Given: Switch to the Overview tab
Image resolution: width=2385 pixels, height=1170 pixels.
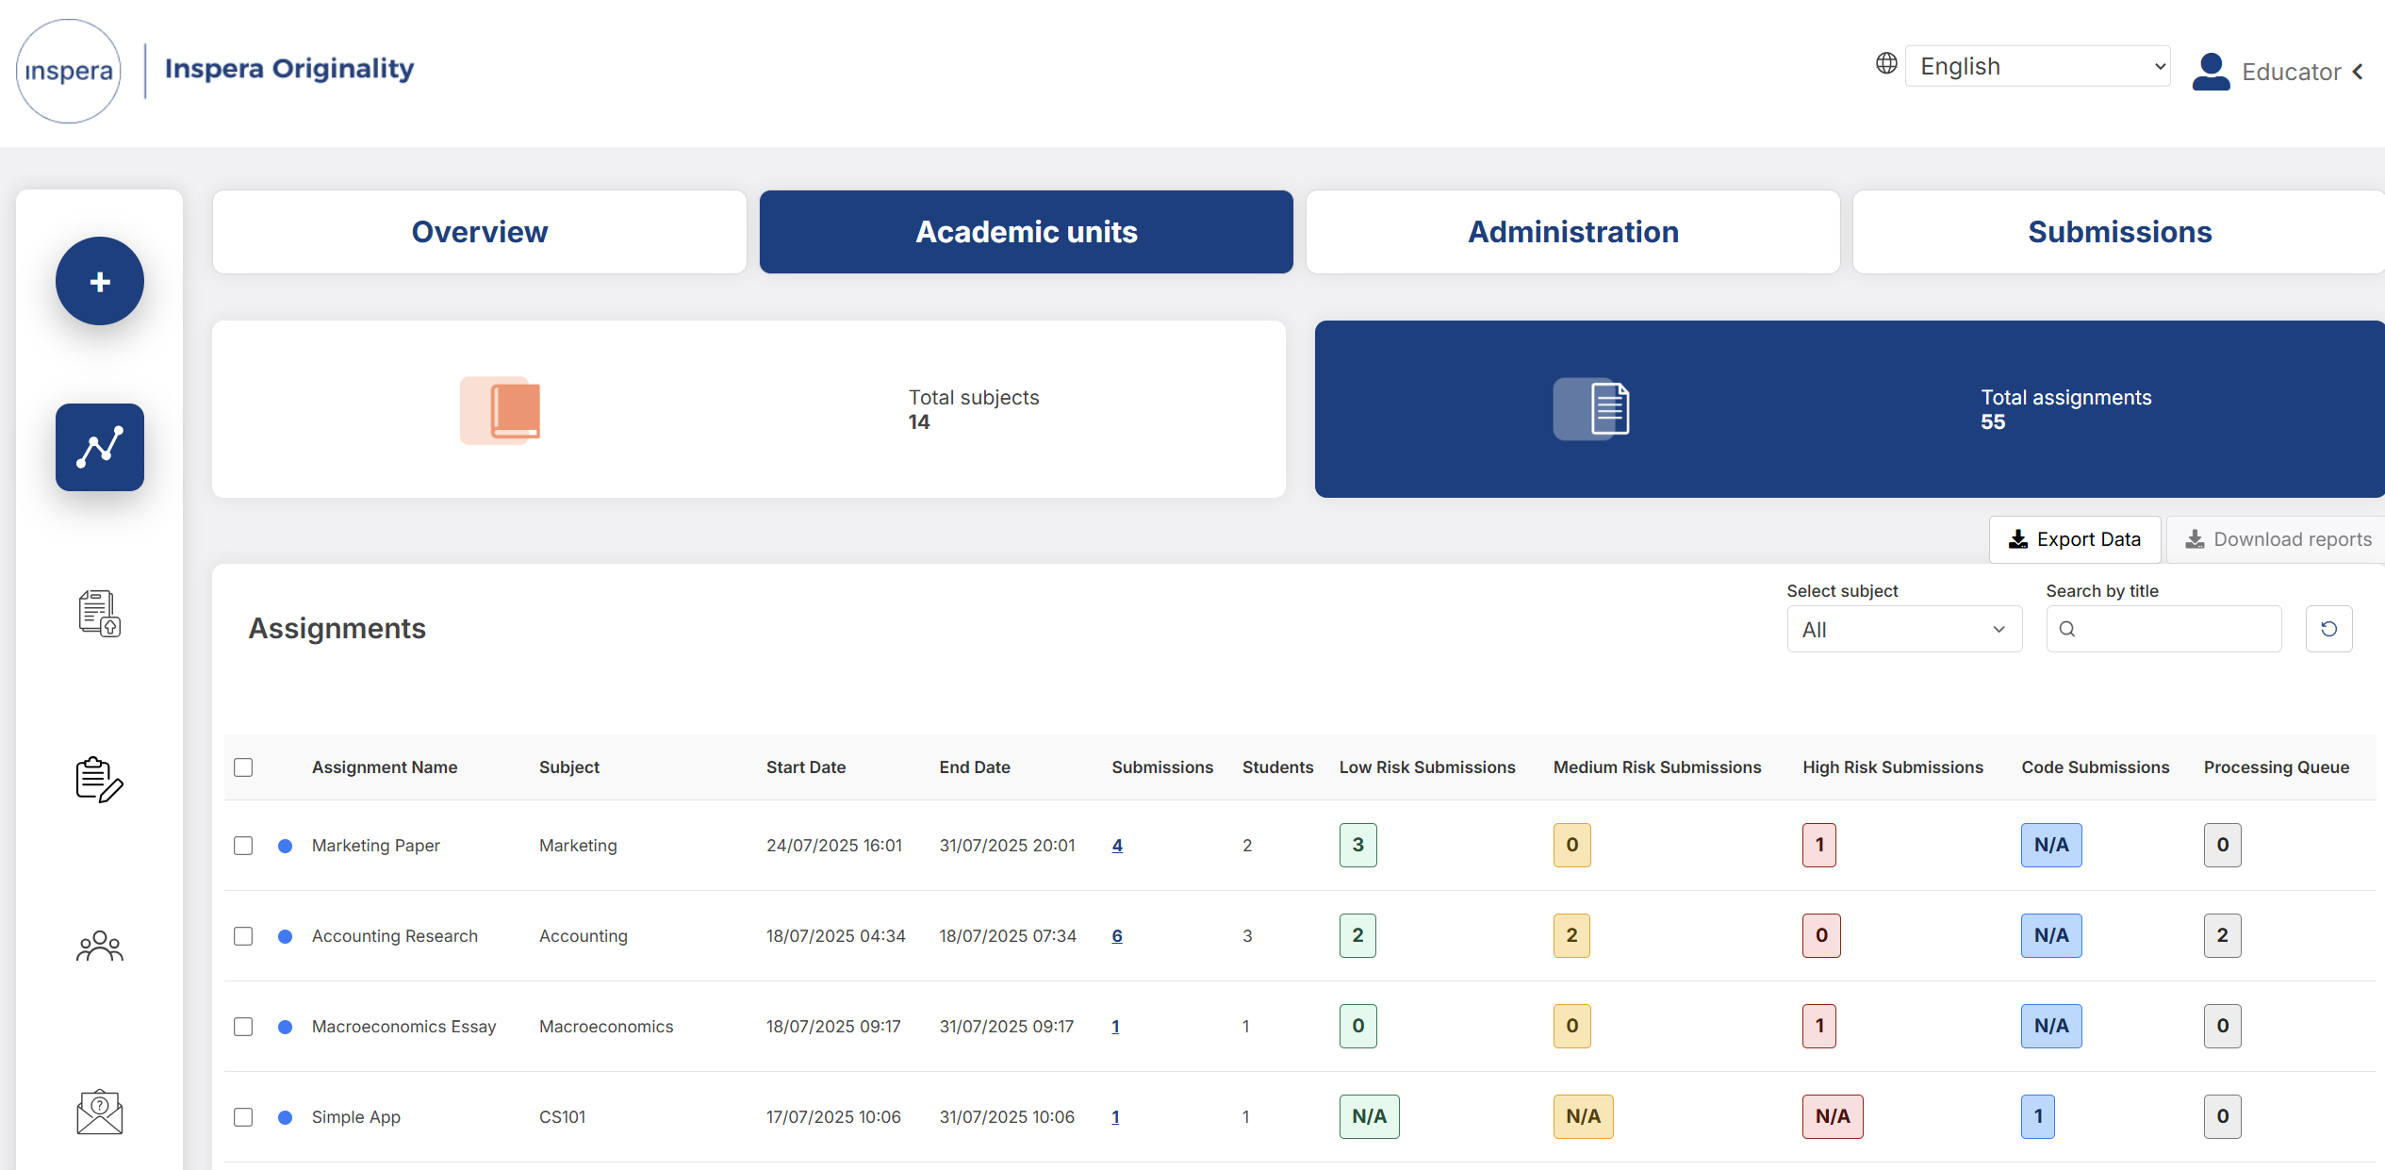Looking at the screenshot, I should tap(480, 232).
